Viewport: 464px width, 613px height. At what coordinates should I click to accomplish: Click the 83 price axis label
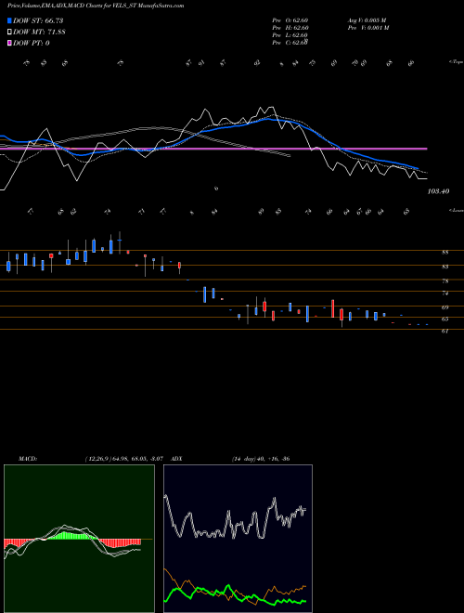tap(445, 267)
